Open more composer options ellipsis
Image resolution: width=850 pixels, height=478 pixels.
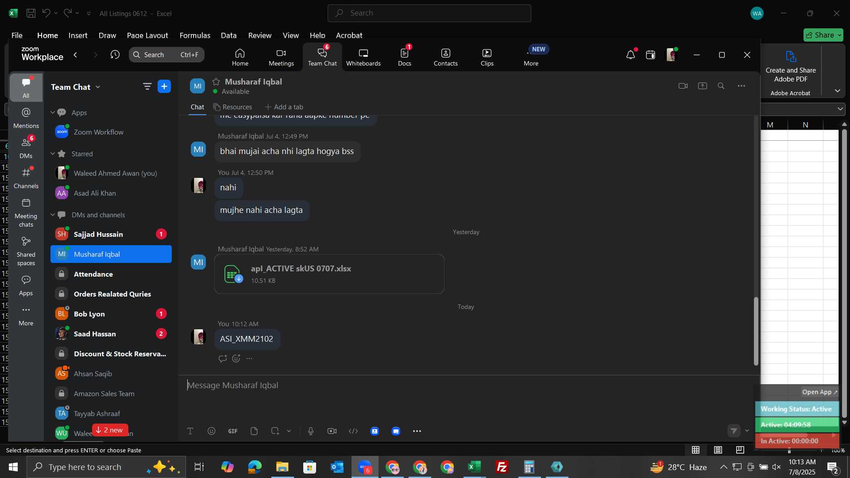point(417,431)
